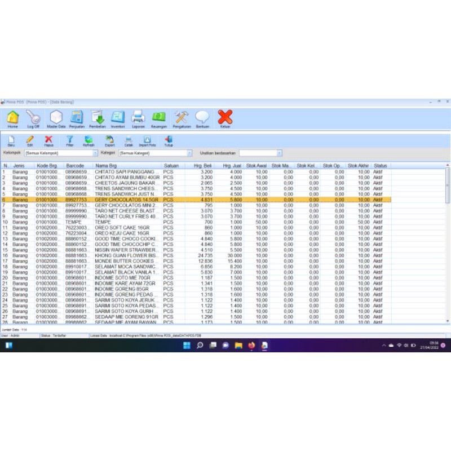Open Pengaturan settings tools icon

tap(182, 119)
